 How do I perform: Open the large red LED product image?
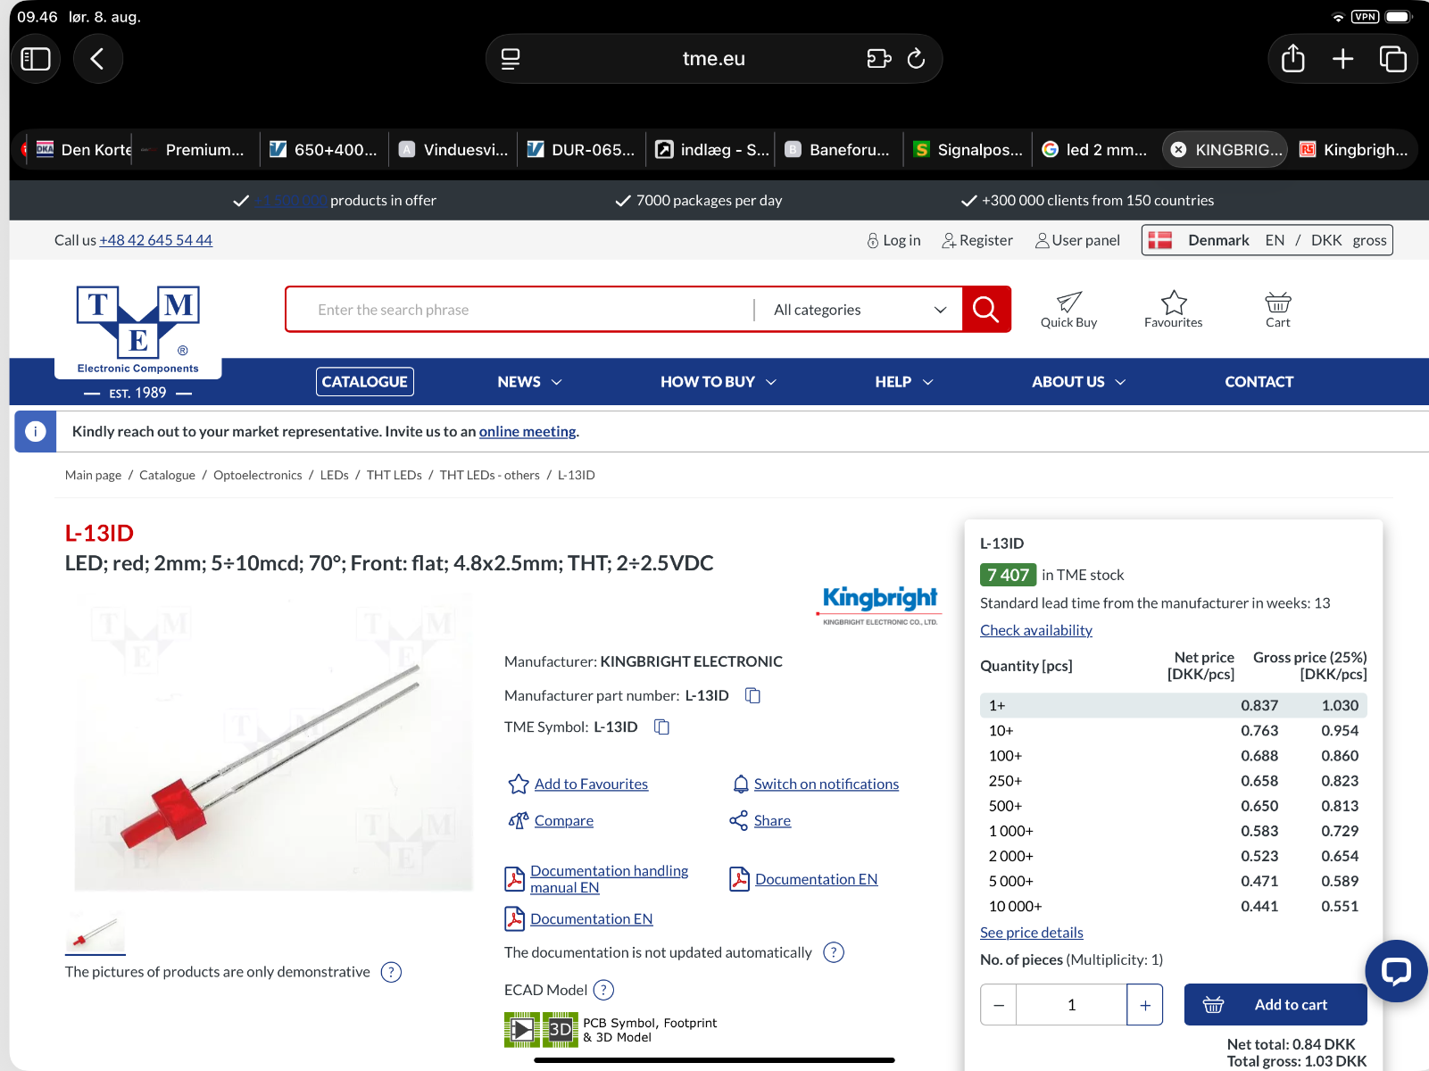pyautogui.click(x=274, y=743)
